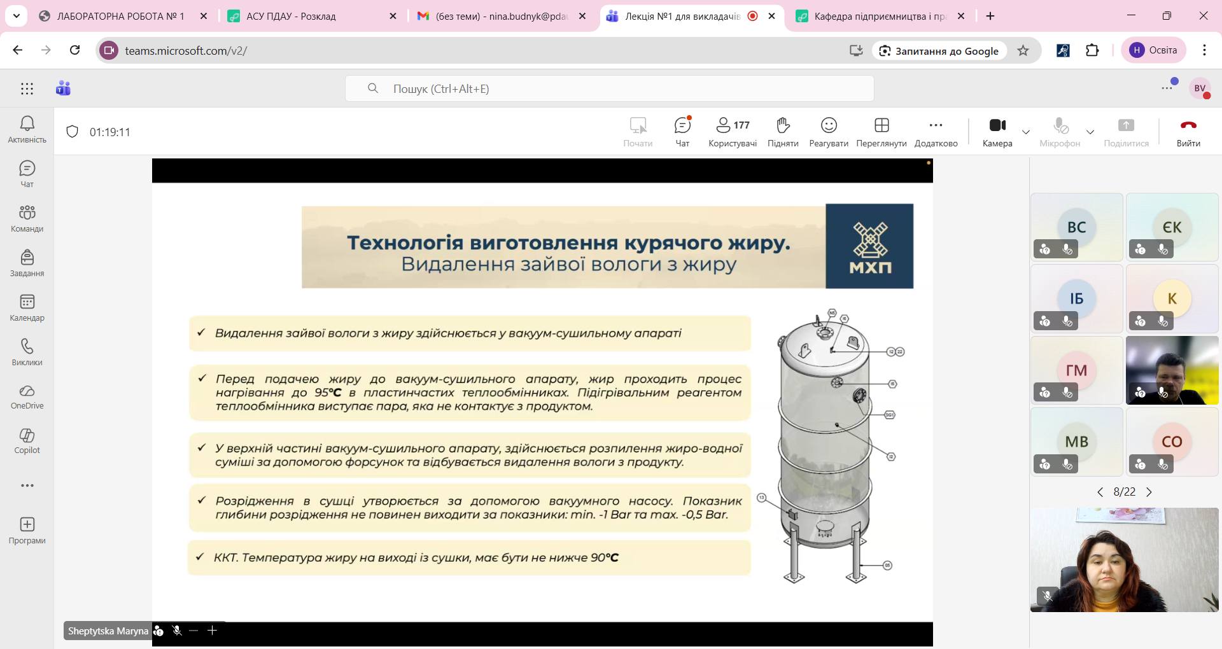Screen dimensions: 1222x649
Task: Go to next page of participant tiles
Action: click(x=1149, y=492)
